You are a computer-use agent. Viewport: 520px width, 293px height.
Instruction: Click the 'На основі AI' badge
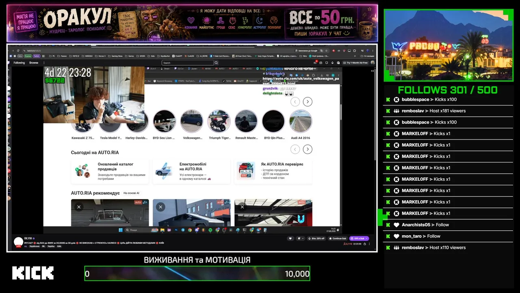(x=131, y=193)
